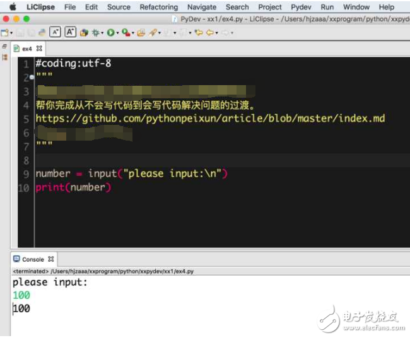Image resolution: width=410 pixels, height=338 pixels.
Task: Click the Run External Tools icon
Action: pos(126,33)
